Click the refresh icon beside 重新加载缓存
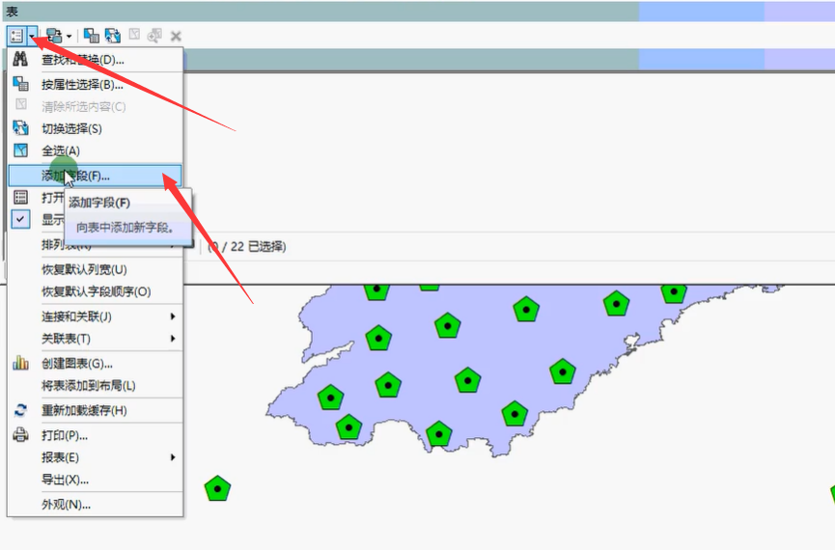The width and height of the screenshot is (835, 550). click(21, 410)
